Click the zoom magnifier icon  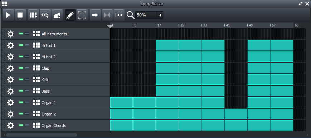point(131,15)
